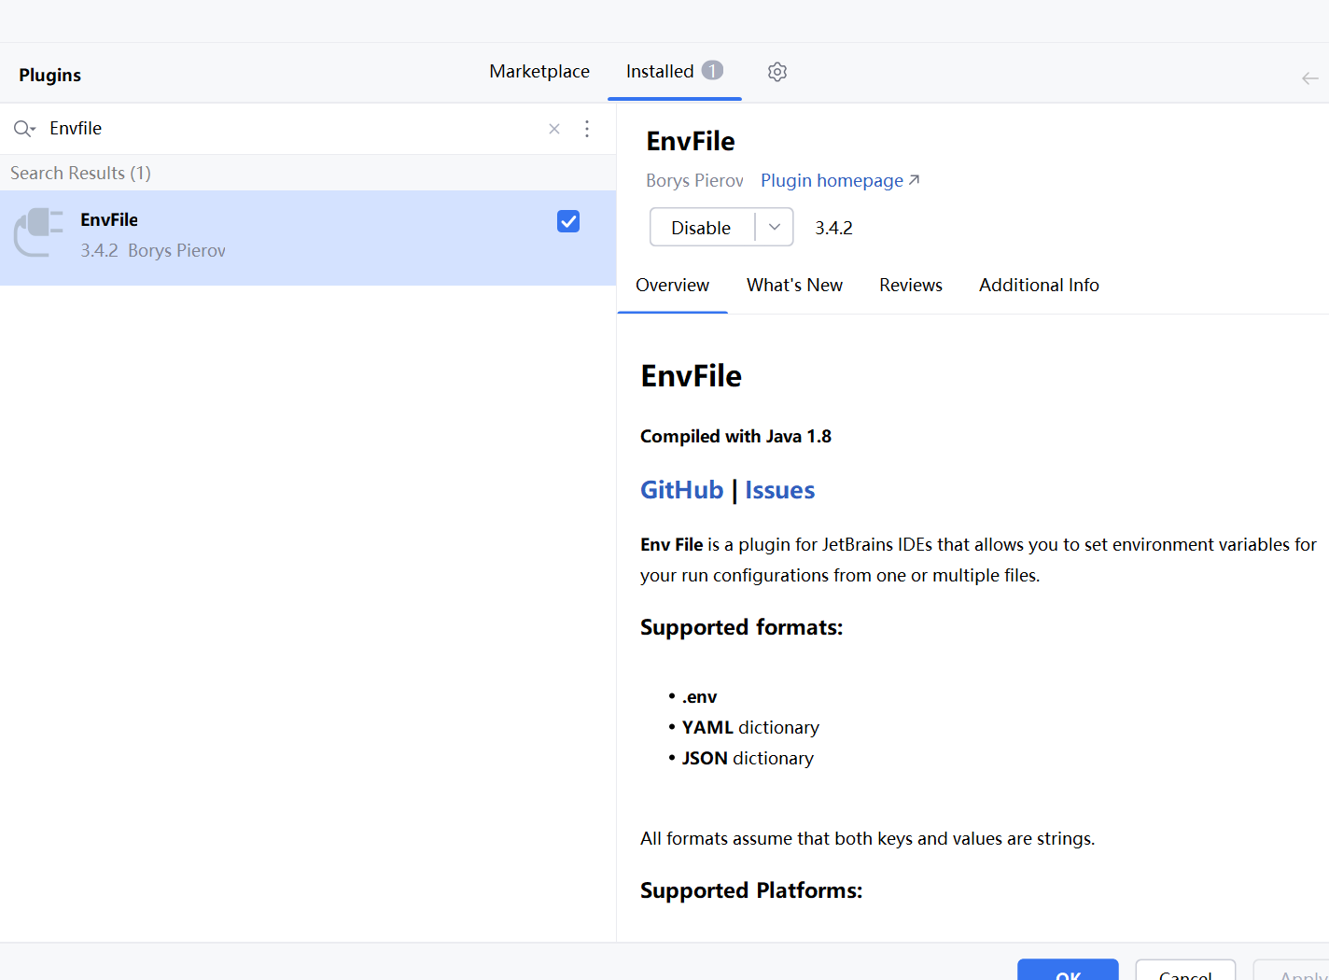Open the Reviews tab

[x=911, y=285]
